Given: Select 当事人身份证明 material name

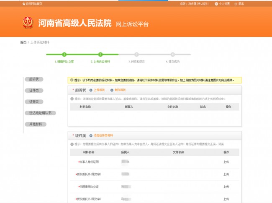Looking at the screenshot, I should coord(89,162).
